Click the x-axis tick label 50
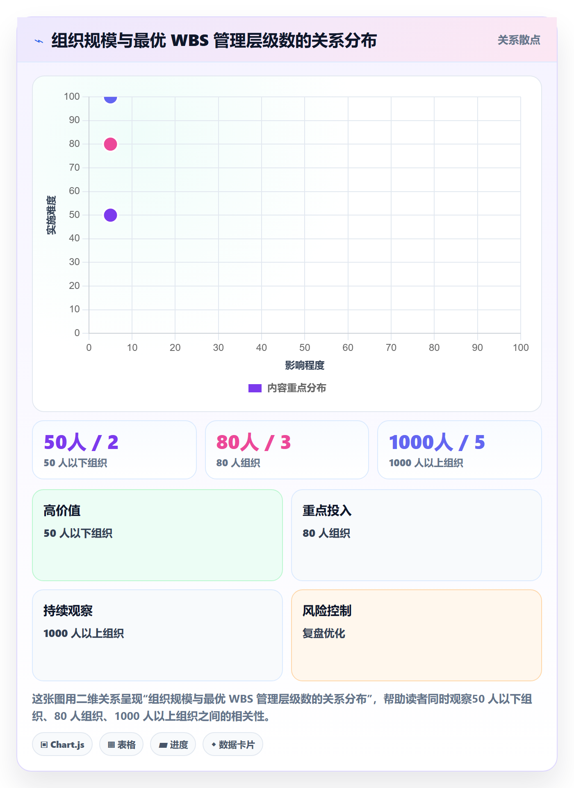574x788 pixels. click(x=305, y=348)
